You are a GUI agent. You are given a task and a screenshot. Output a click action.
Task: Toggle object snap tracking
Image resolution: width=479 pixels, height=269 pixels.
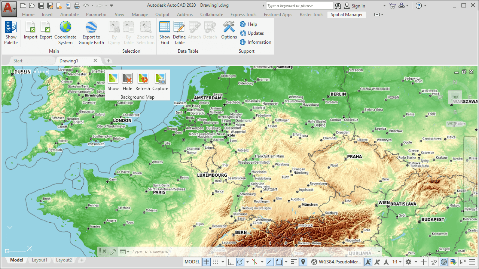click(x=269, y=262)
